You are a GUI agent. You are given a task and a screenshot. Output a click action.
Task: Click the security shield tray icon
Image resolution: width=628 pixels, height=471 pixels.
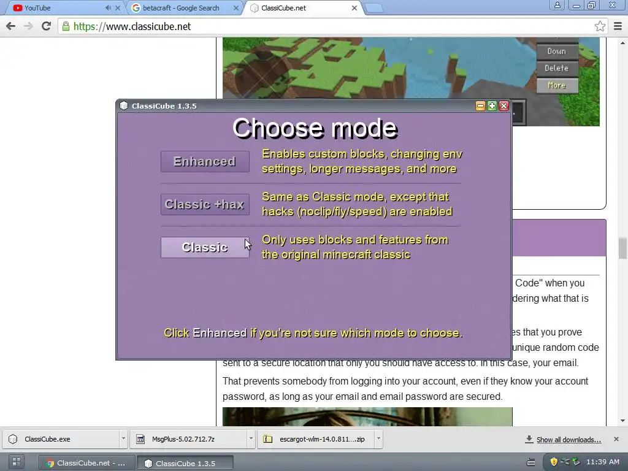click(554, 462)
